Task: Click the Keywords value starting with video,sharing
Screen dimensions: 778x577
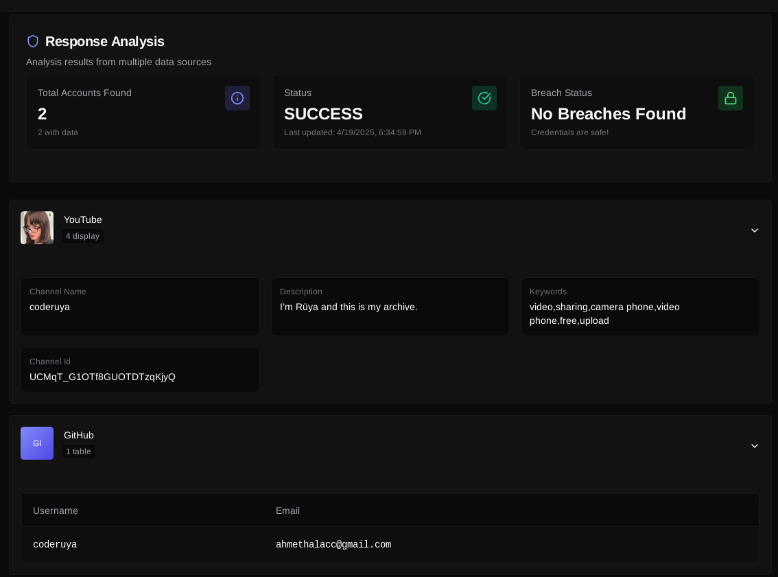Action: 604,314
